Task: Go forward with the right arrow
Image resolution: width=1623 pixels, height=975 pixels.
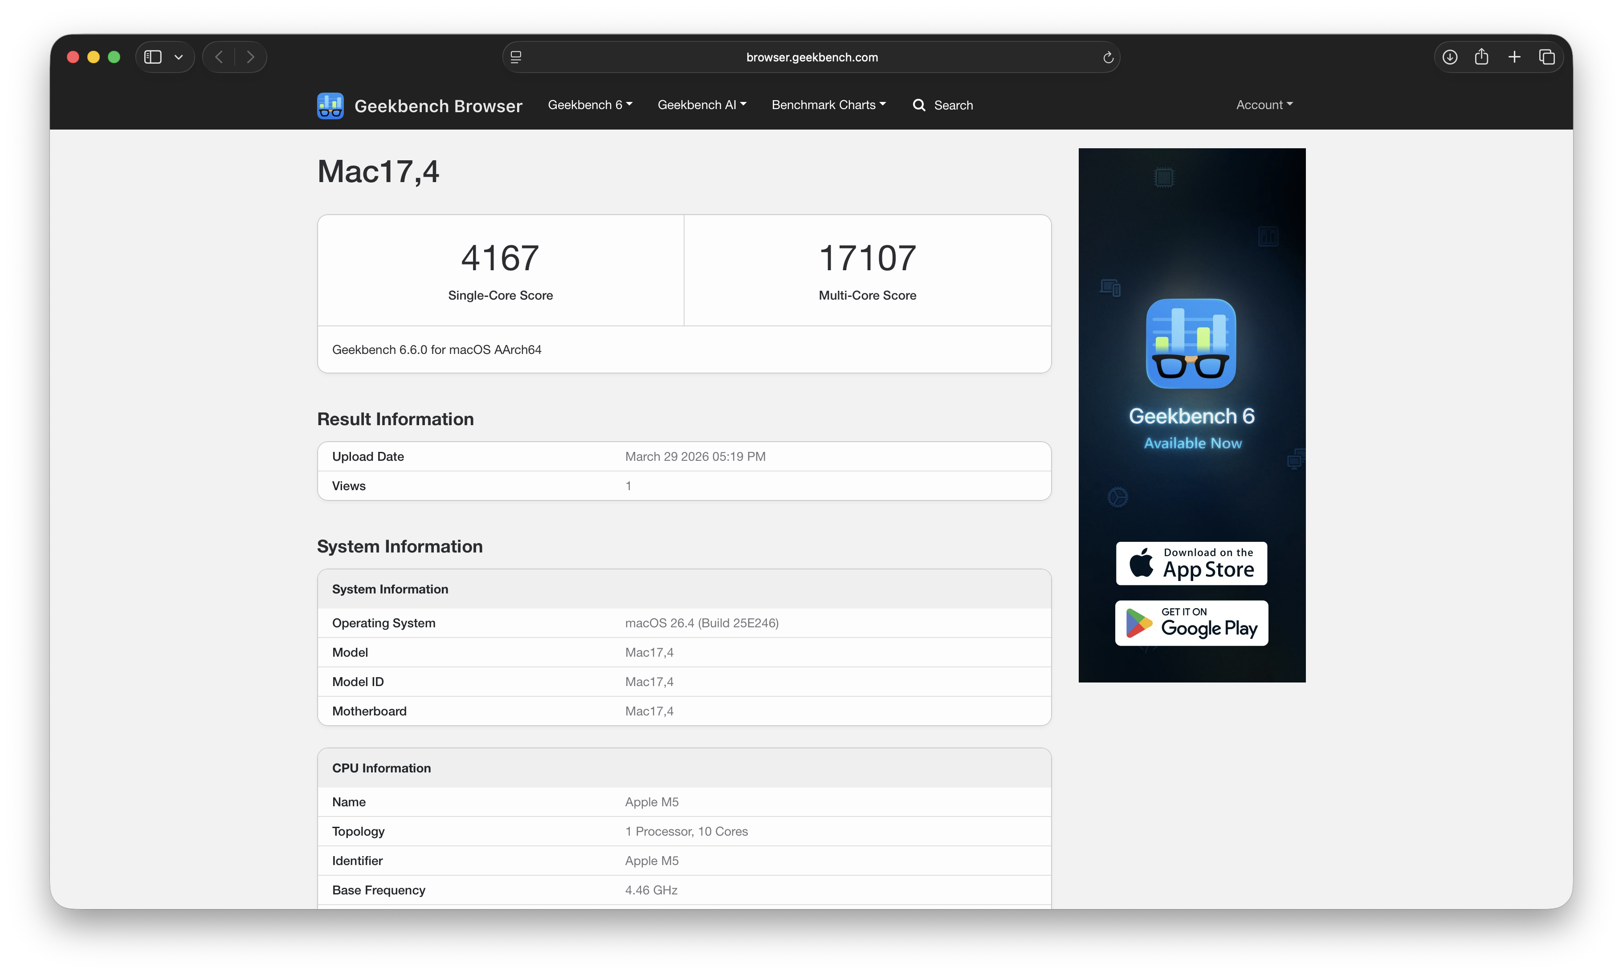Action: click(x=250, y=57)
